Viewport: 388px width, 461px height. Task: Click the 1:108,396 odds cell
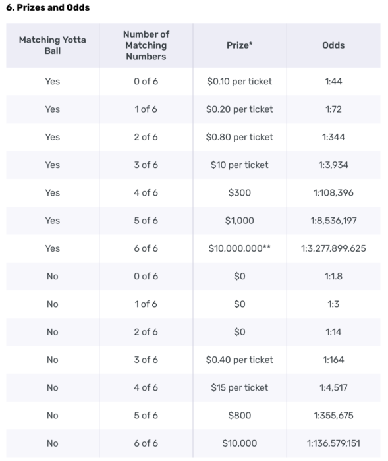(x=333, y=193)
